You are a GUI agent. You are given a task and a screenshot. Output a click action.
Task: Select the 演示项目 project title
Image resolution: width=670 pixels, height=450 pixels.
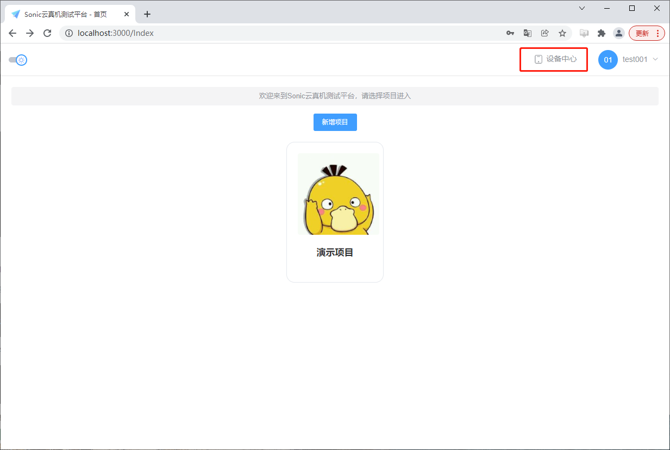tap(335, 252)
